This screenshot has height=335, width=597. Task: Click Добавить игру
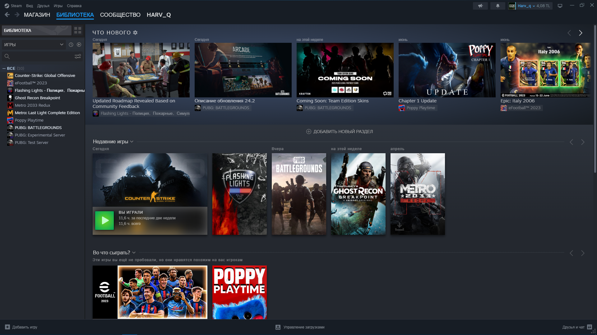coord(21,327)
